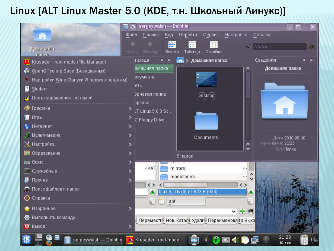This screenshot has width=334, height=251.
Task: Open the Student menu entry
Action: pos(78,89)
